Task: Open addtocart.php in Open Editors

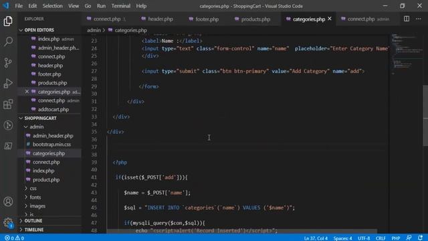Action: click(50, 109)
